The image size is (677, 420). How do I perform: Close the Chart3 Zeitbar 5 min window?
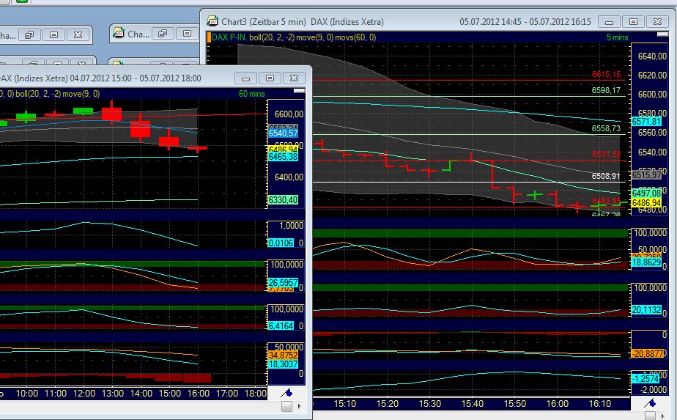[657, 21]
